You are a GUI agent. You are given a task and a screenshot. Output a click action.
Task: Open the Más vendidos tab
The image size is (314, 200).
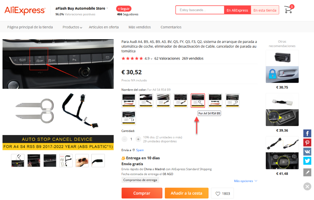140,27
